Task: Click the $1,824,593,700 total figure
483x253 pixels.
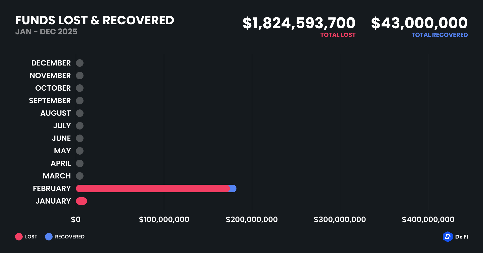Action: coord(299,23)
